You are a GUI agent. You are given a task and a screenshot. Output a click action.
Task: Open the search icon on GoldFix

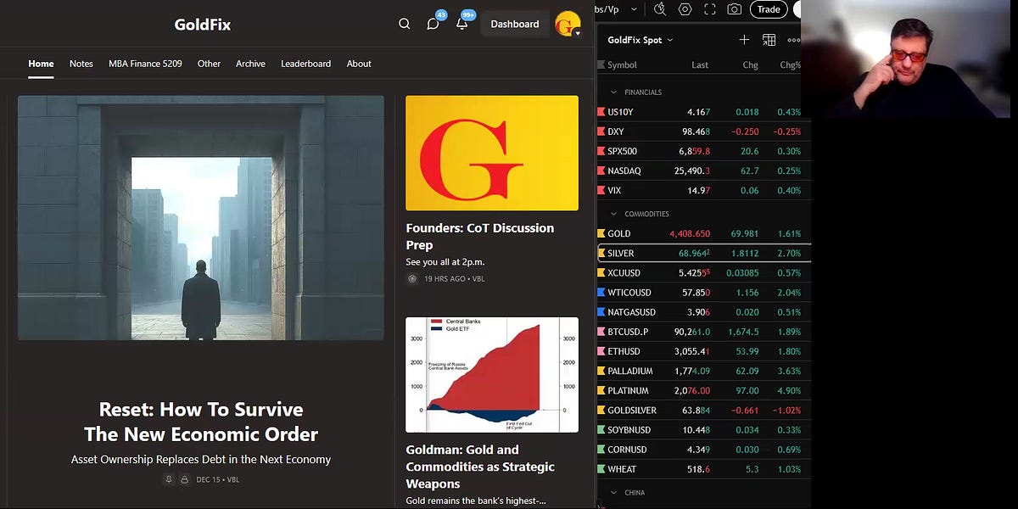tap(405, 24)
